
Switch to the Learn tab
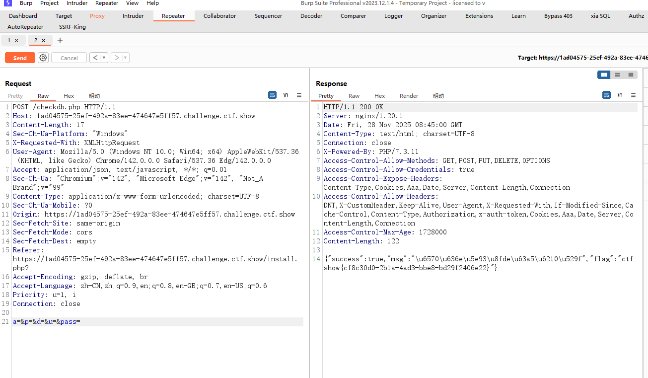(x=518, y=16)
